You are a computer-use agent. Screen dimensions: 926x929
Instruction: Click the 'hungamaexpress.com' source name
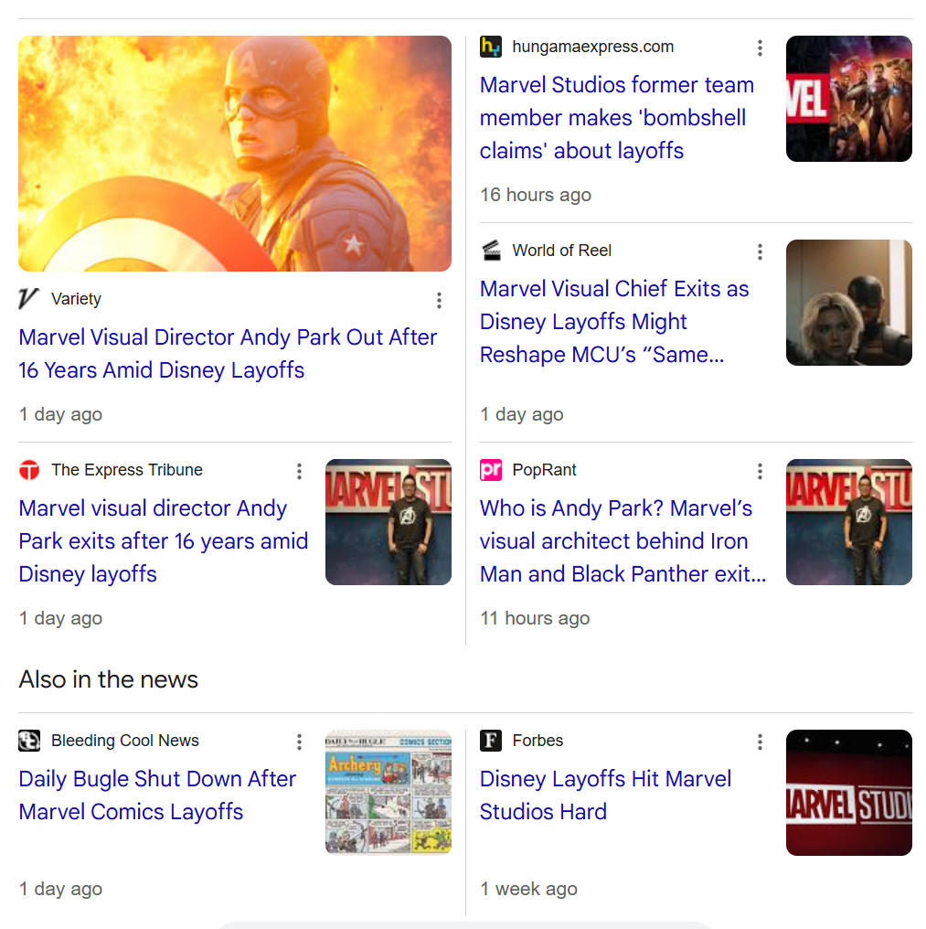pyautogui.click(x=593, y=47)
